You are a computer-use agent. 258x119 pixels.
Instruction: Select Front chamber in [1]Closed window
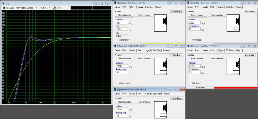click(x=144, y=15)
